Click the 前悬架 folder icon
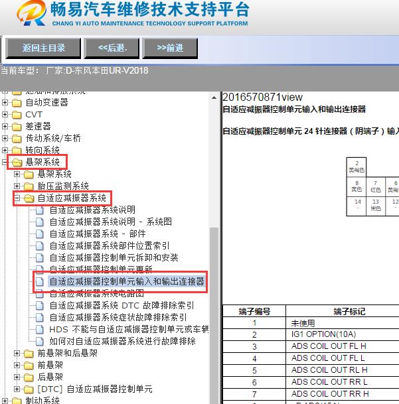Screen dimensions: 399x404 (29, 366)
